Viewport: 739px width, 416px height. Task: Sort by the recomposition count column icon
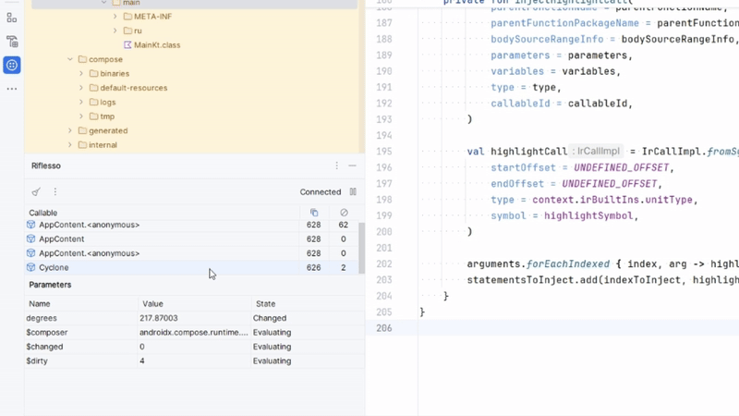click(x=314, y=213)
